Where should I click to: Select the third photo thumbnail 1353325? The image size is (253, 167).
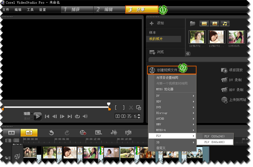pyautogui.click(x=236, y=37)
